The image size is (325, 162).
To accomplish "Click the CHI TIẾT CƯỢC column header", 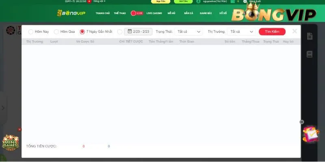I will click(131, 42).
